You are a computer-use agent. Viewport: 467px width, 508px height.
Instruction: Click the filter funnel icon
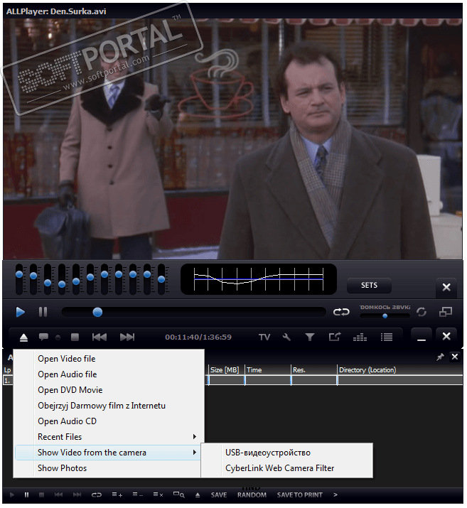click(311, 338)
